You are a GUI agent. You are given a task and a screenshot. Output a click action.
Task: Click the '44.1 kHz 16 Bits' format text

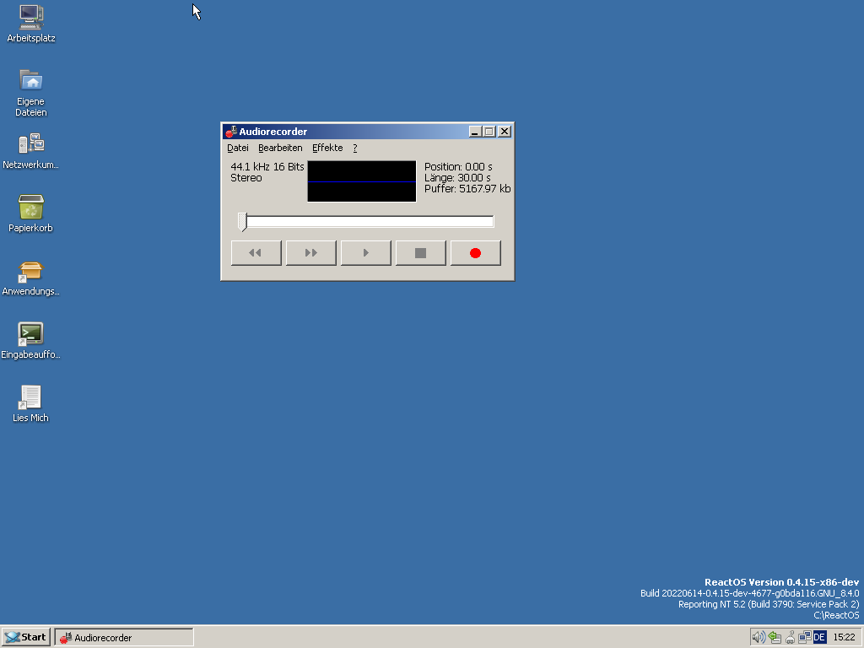coord(267,166)
